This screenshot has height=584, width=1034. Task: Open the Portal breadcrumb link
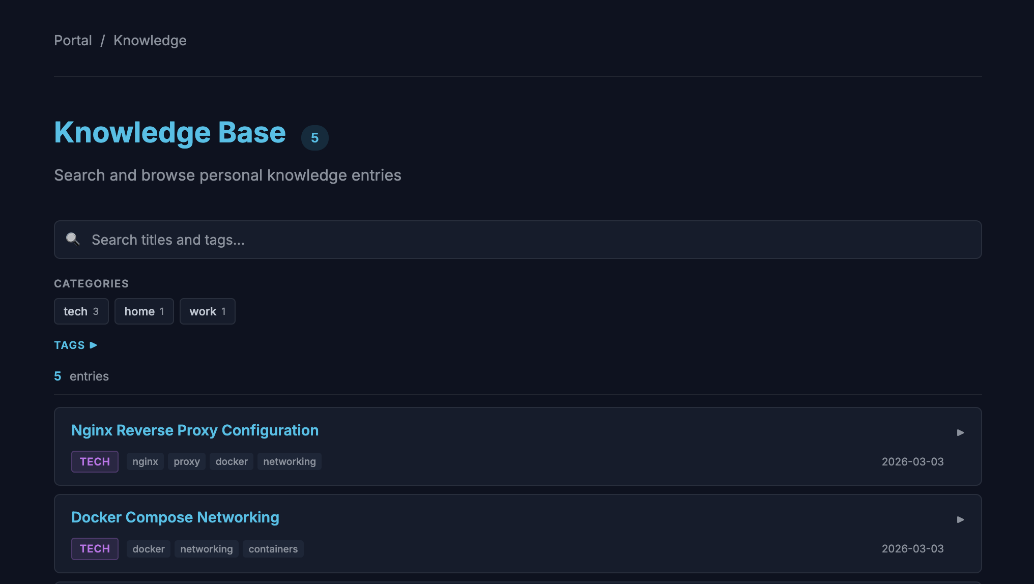click(73, 40)
